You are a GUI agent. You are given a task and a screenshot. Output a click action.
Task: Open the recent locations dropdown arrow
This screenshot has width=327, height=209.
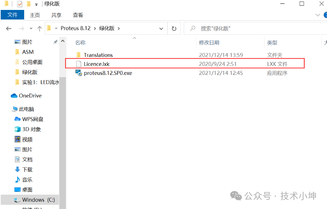pyautogui.click(x=31, y=29)
